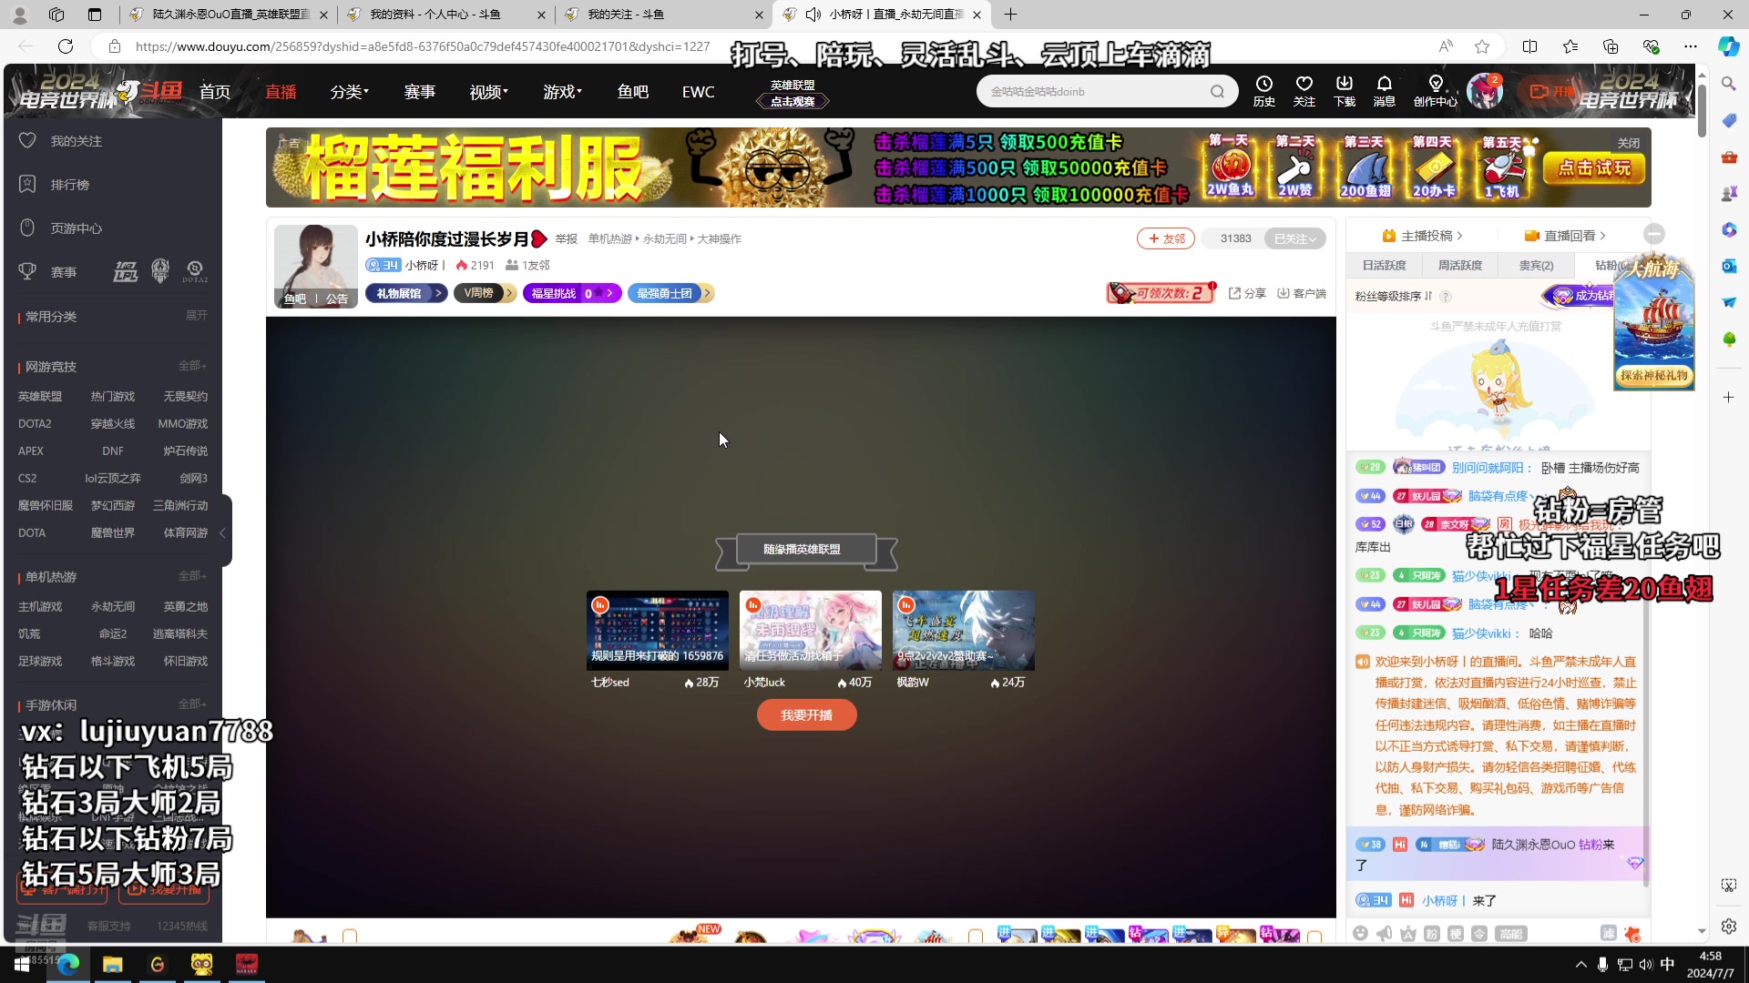Click the 点击试玩 ad button
The image size is (1749, 983).
coord(1594,167)
